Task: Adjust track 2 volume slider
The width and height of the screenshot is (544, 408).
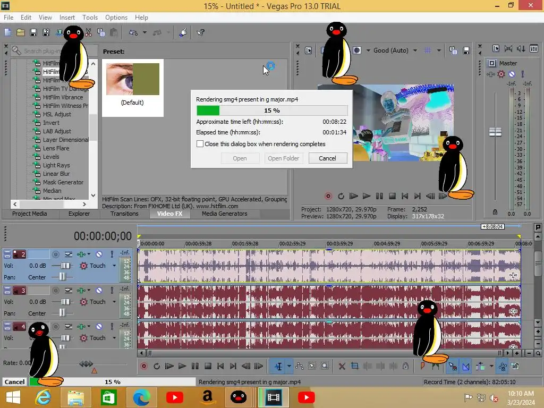Action: [x=65, y=266]
